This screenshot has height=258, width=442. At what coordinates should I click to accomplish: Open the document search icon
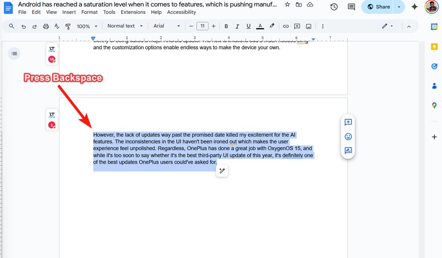11,26
